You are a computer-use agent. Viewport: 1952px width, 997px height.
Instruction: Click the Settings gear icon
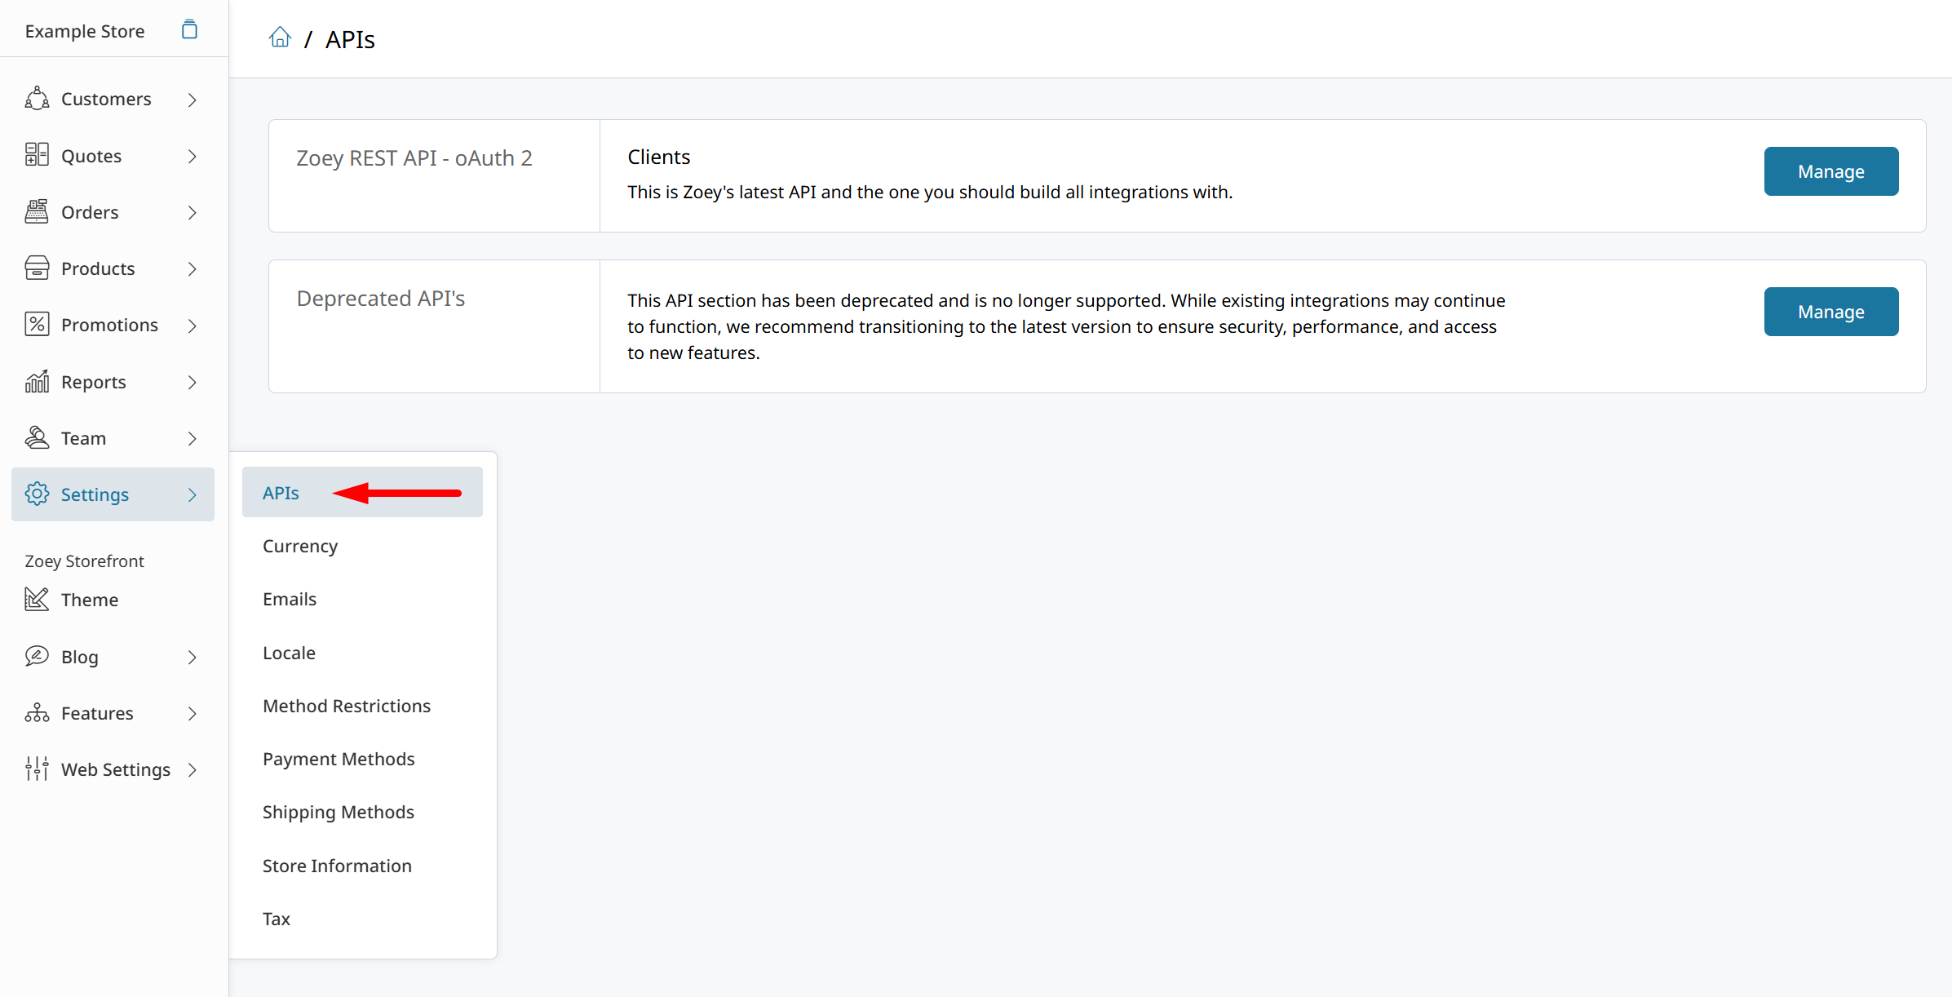pos(37,494)
